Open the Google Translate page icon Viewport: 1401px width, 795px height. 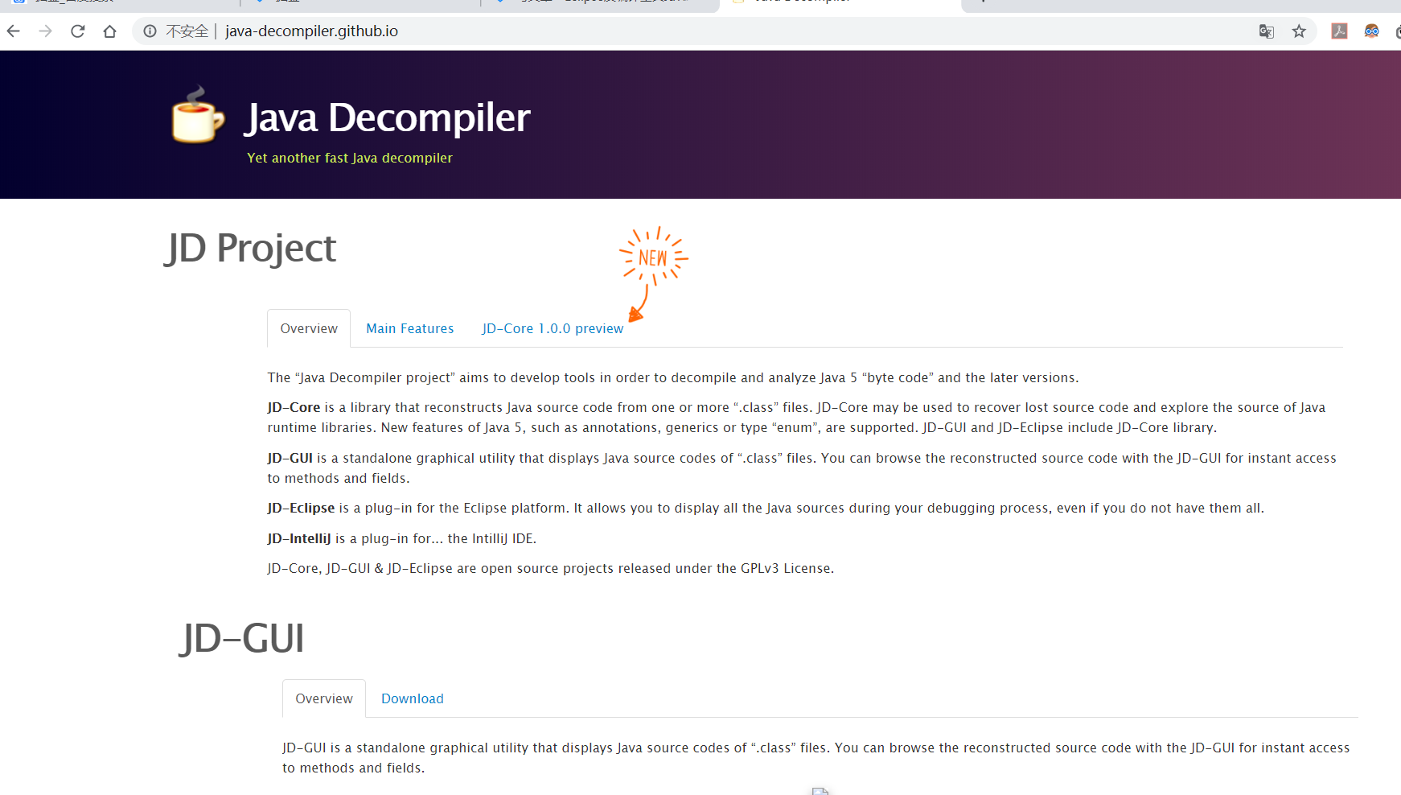[1267, 31]
